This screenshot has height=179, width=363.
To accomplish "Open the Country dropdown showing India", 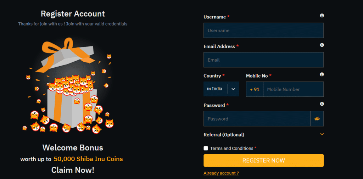I will point(221,89).
